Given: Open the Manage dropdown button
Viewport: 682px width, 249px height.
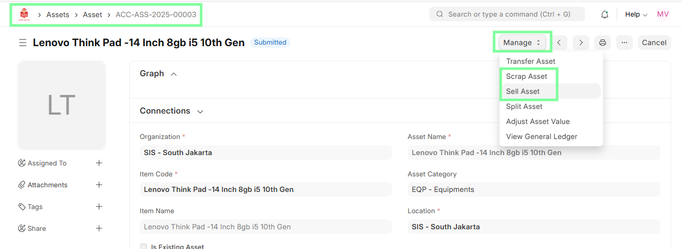Looking at the screenshot, I should (x=522, y=43).
